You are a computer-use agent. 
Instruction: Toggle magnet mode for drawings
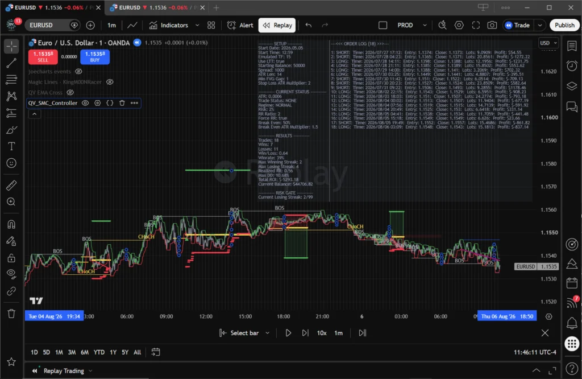tap(11, 224)
